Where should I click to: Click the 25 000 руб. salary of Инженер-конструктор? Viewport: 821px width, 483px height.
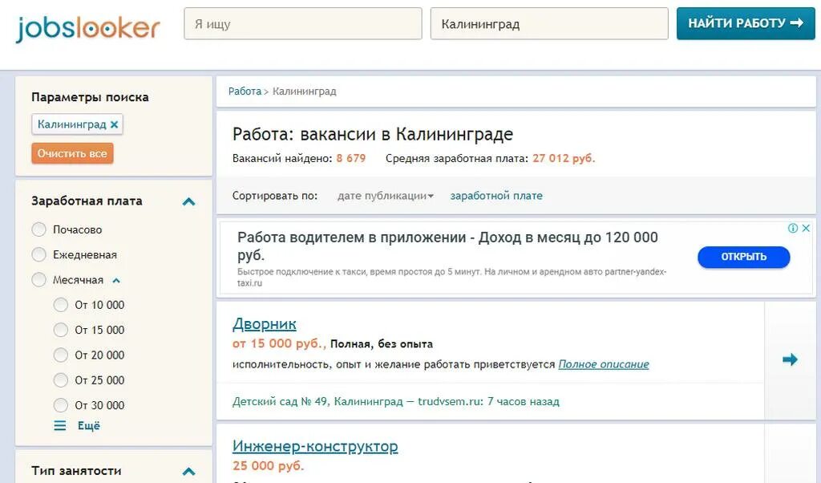[268, 465]
